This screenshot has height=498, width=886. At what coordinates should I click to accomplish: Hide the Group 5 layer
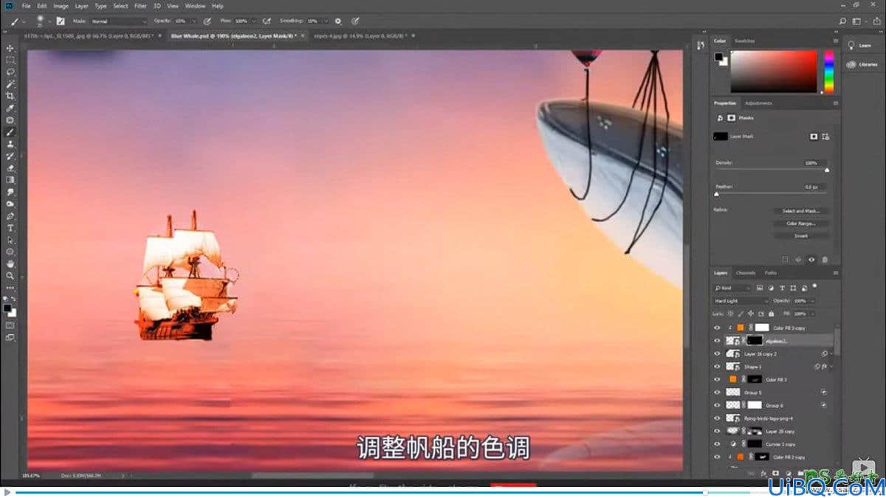(x=716, y=392)
